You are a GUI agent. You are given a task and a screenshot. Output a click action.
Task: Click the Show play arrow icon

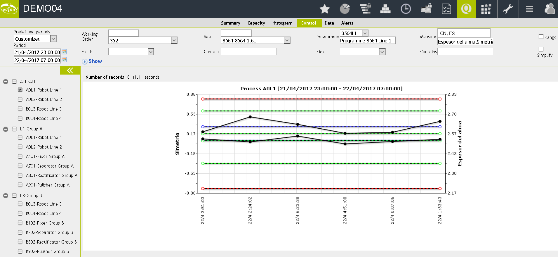coord(85,61)
